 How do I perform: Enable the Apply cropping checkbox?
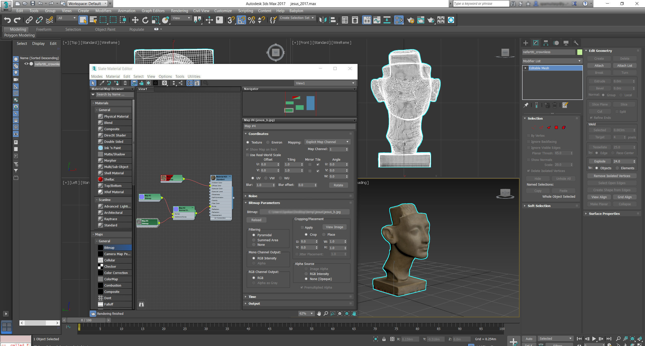pyautogui.click(x=302, y=227)
